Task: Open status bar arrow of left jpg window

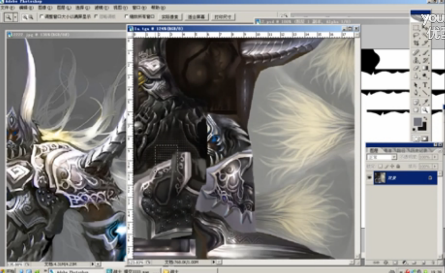Action: click(93, 264)
